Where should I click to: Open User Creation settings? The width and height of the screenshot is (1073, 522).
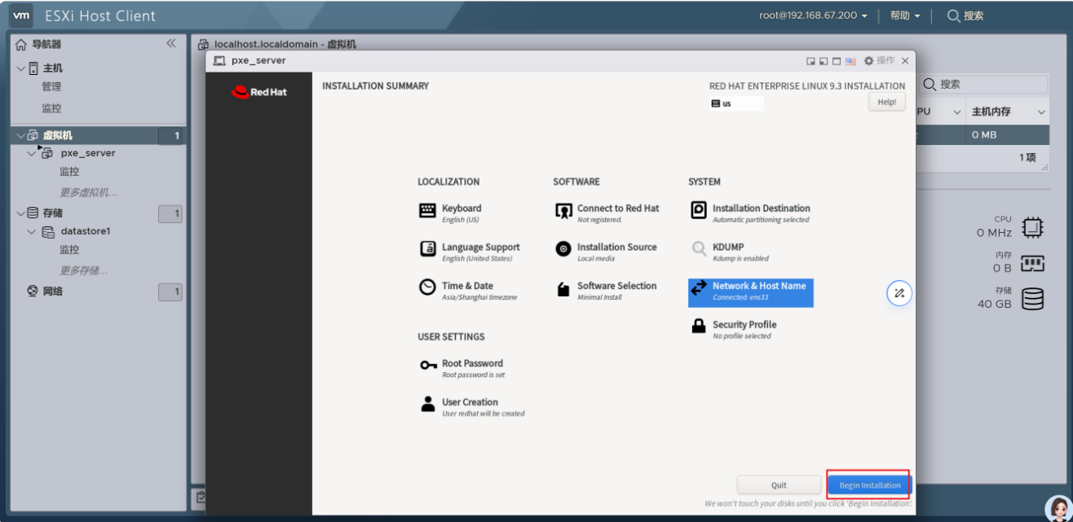click(471, 407)
